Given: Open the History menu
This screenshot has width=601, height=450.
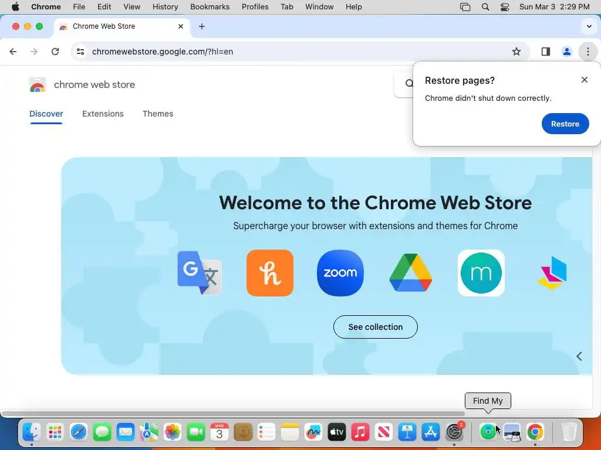Looking at the screenshot, I should coord(165,7).
